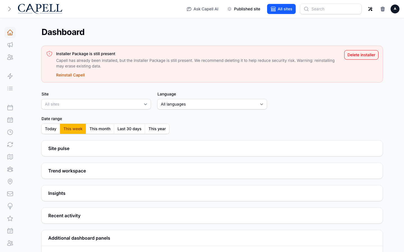
Task: Click the chat bubble icon beside Ask Capell AI
Action: point(189,9)
